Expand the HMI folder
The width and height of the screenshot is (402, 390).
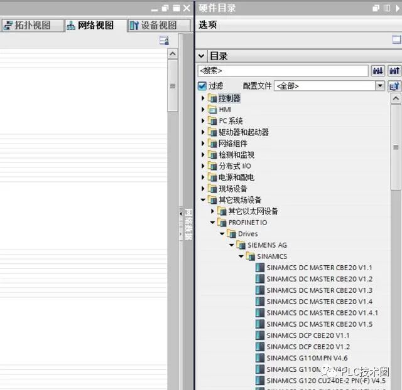pos(203,110)
